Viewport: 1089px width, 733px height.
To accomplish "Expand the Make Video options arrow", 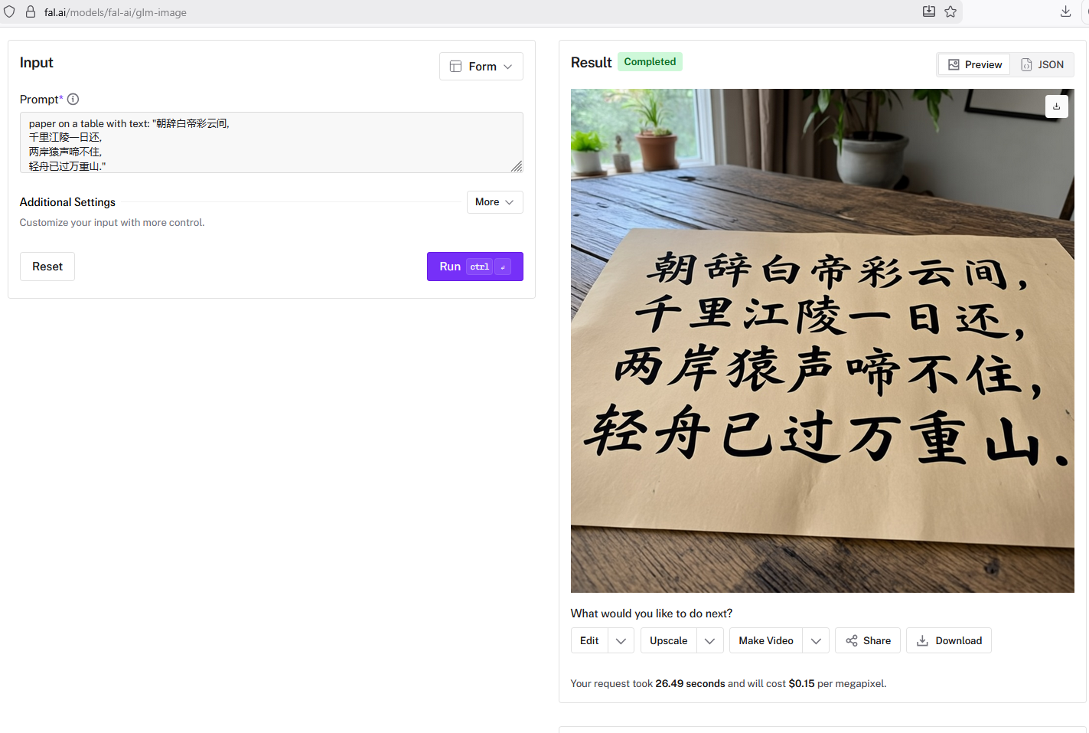I will [x=816, y=641].
